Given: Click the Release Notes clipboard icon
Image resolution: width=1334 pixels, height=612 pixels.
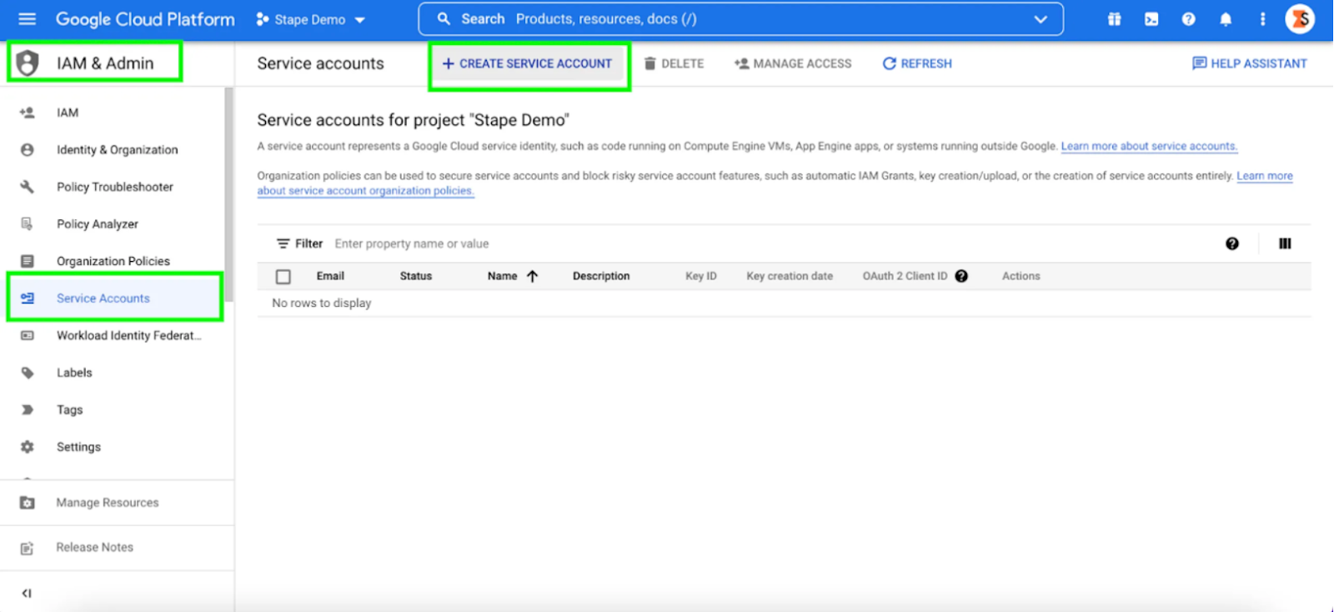Looking at the screenshot, I should [28, 548].
